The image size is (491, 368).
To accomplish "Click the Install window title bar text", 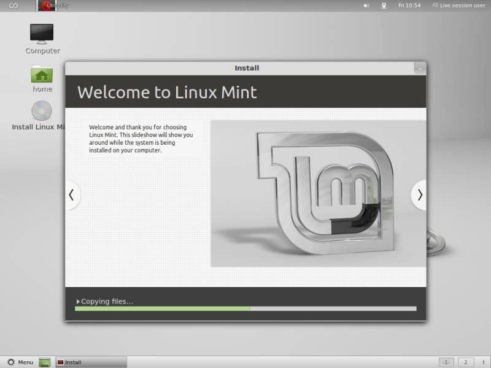I will 247,68.
